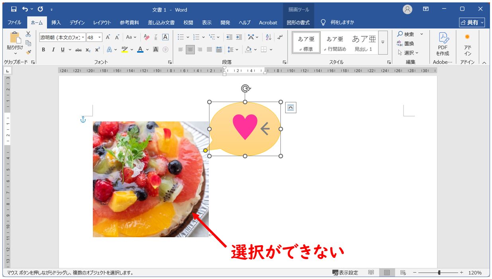Show paragraph marks and hidden symbols
Screen dimensions: 492x279
tap(280, 37)
